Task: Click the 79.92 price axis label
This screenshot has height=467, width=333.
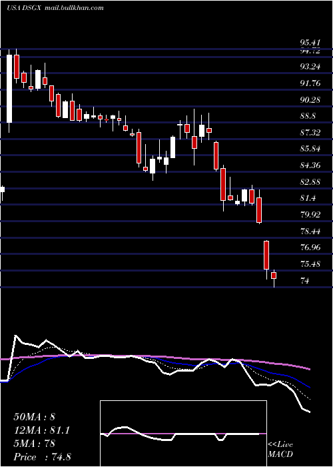Action: pos(310,215)
